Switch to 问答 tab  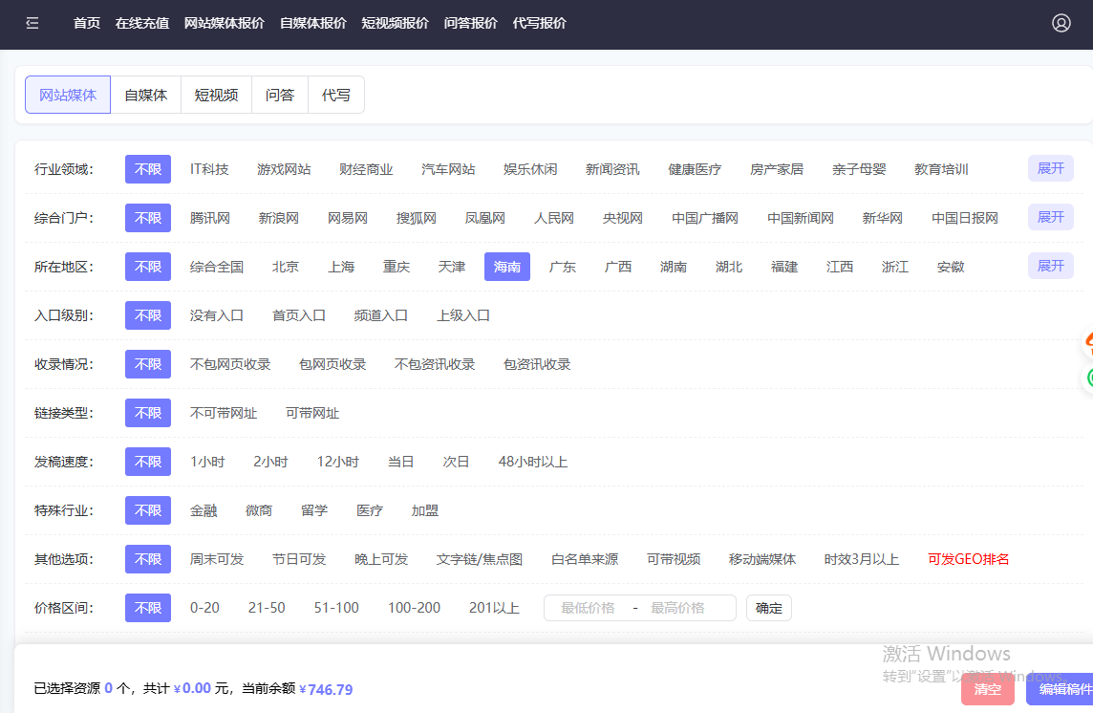280,95
